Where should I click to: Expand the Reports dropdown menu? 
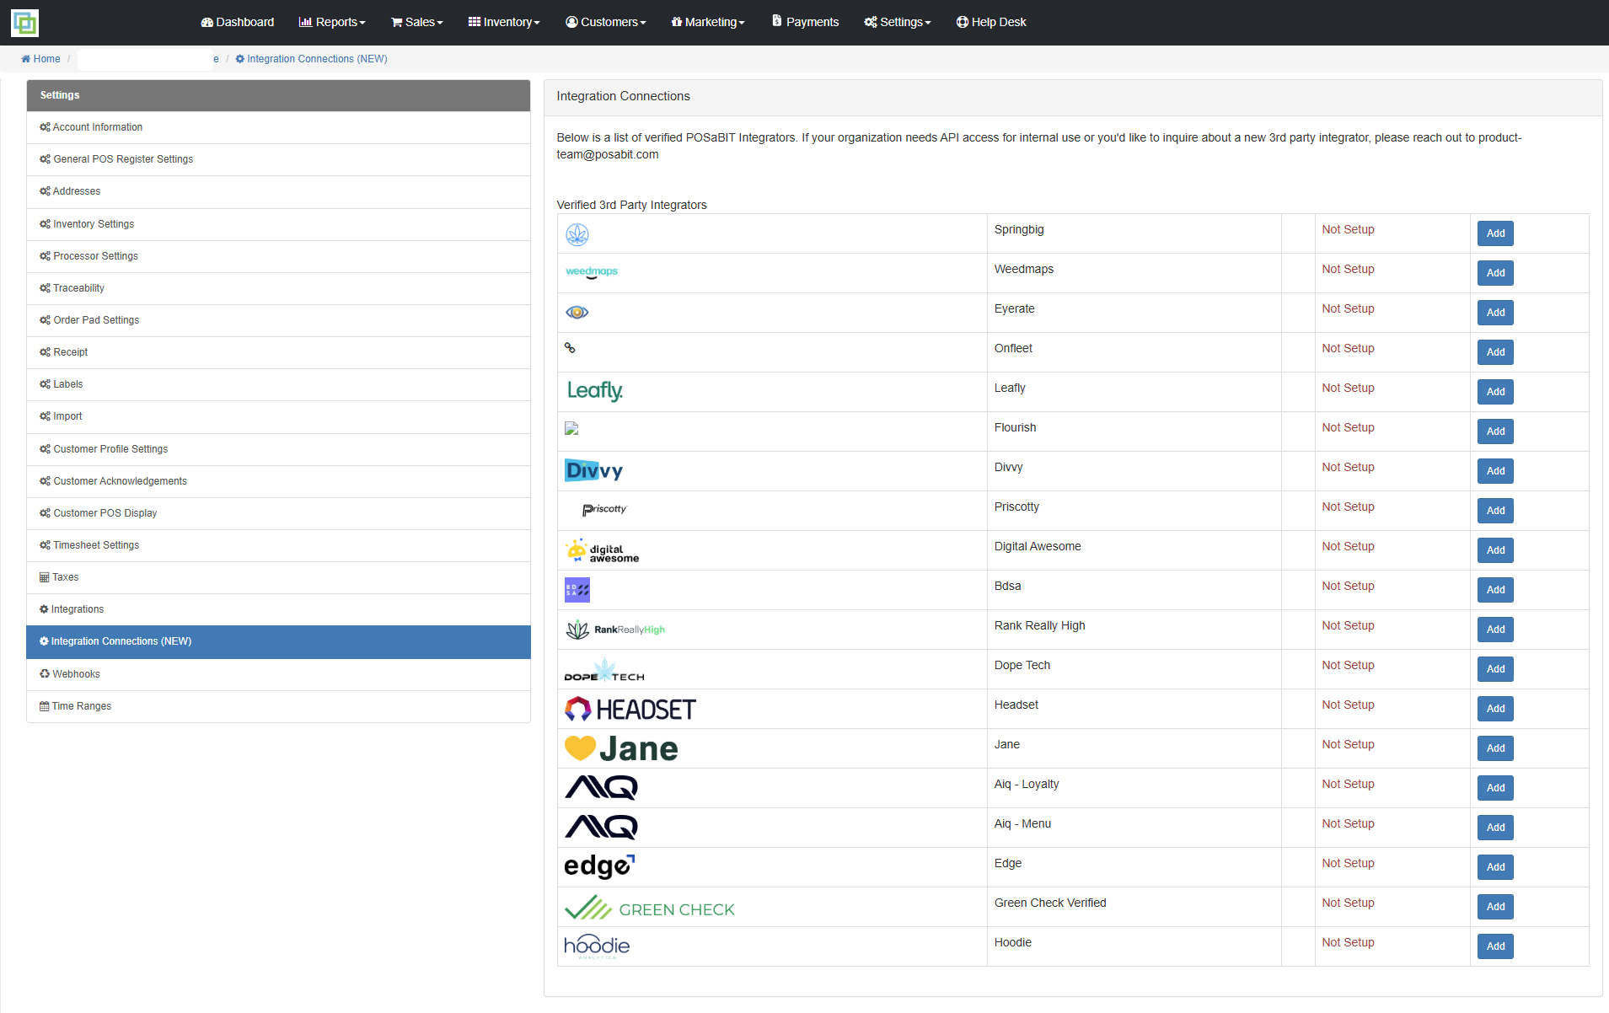pos(332,22)
